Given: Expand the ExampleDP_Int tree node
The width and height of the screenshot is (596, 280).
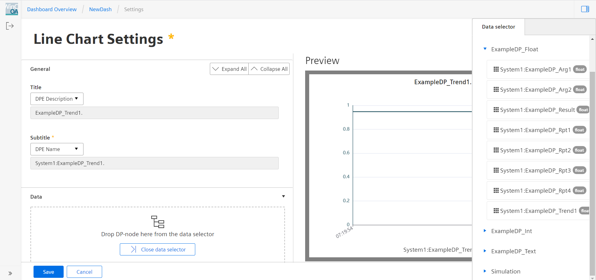Looking at the screenshot, I should [x=485, y=231].
